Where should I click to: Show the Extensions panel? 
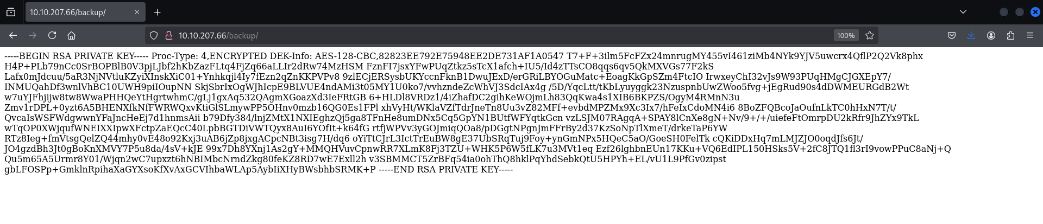click(1010, 35)
